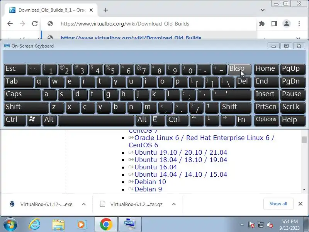Toggle the right Shift key
This screenshot has height=232, width=309.
click(x=236, y=108)
